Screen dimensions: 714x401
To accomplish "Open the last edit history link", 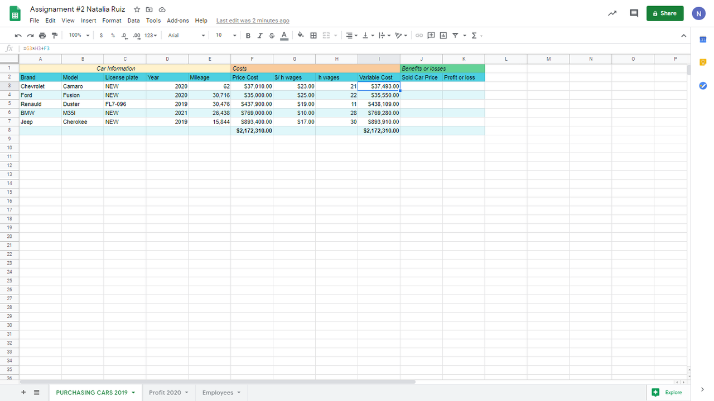I will click(x=253, y=21).
